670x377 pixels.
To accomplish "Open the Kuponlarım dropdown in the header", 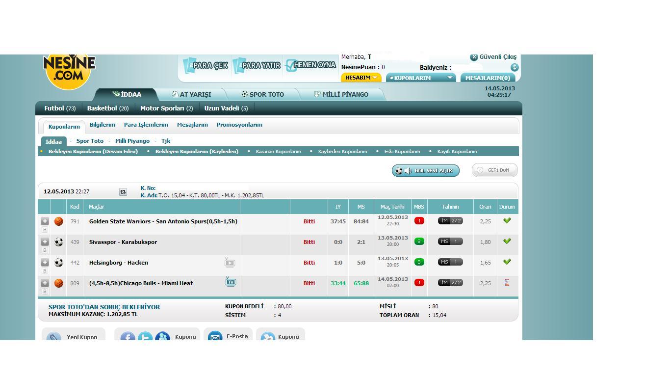I will pos(421,78).
